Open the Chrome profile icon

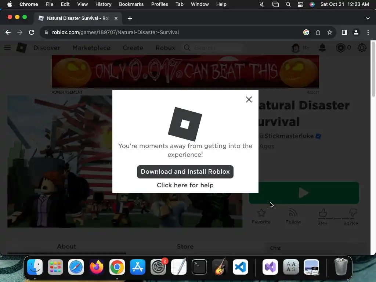coord(356,32)
